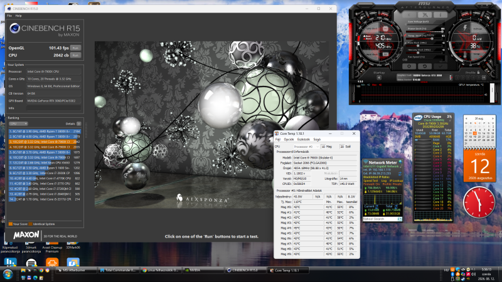Switch to MSI Afterburner taskbar button

[x=76, y=271]
